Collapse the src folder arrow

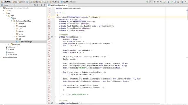(x=4, y=13)
